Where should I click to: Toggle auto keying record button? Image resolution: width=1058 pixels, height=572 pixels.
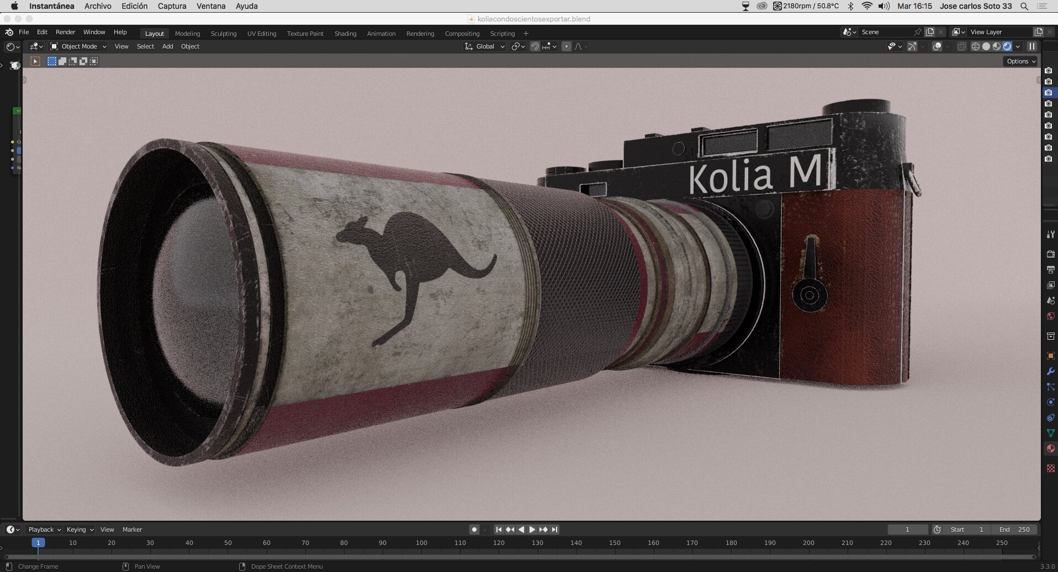coord(474,530)
